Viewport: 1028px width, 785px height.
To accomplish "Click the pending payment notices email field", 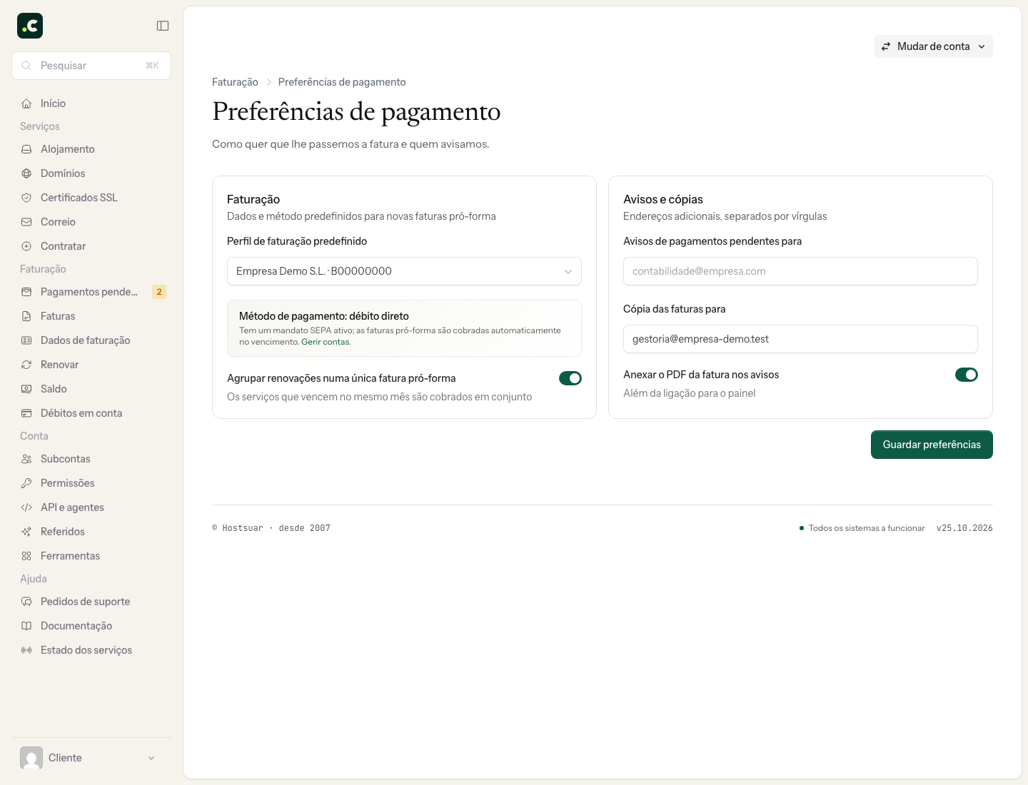I will pos(800,271).
